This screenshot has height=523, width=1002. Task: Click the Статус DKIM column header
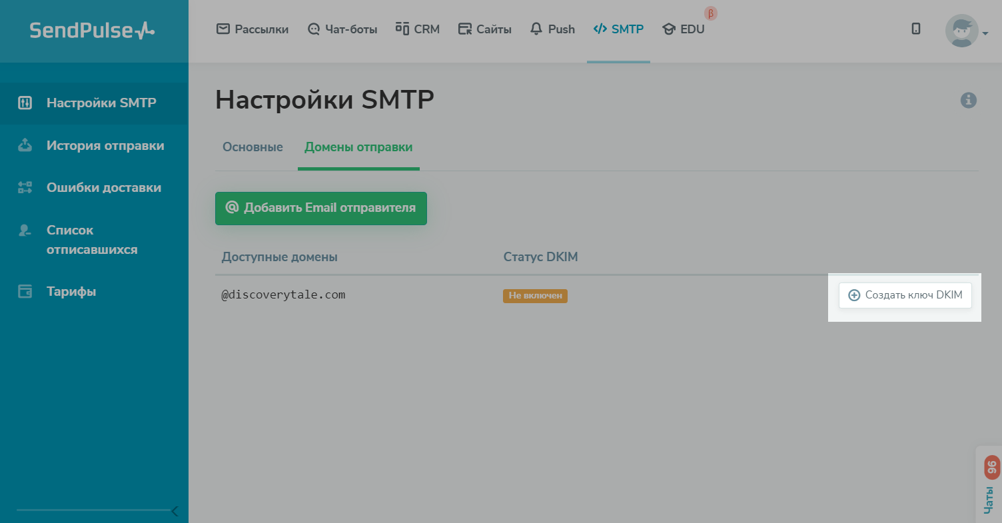540,257
